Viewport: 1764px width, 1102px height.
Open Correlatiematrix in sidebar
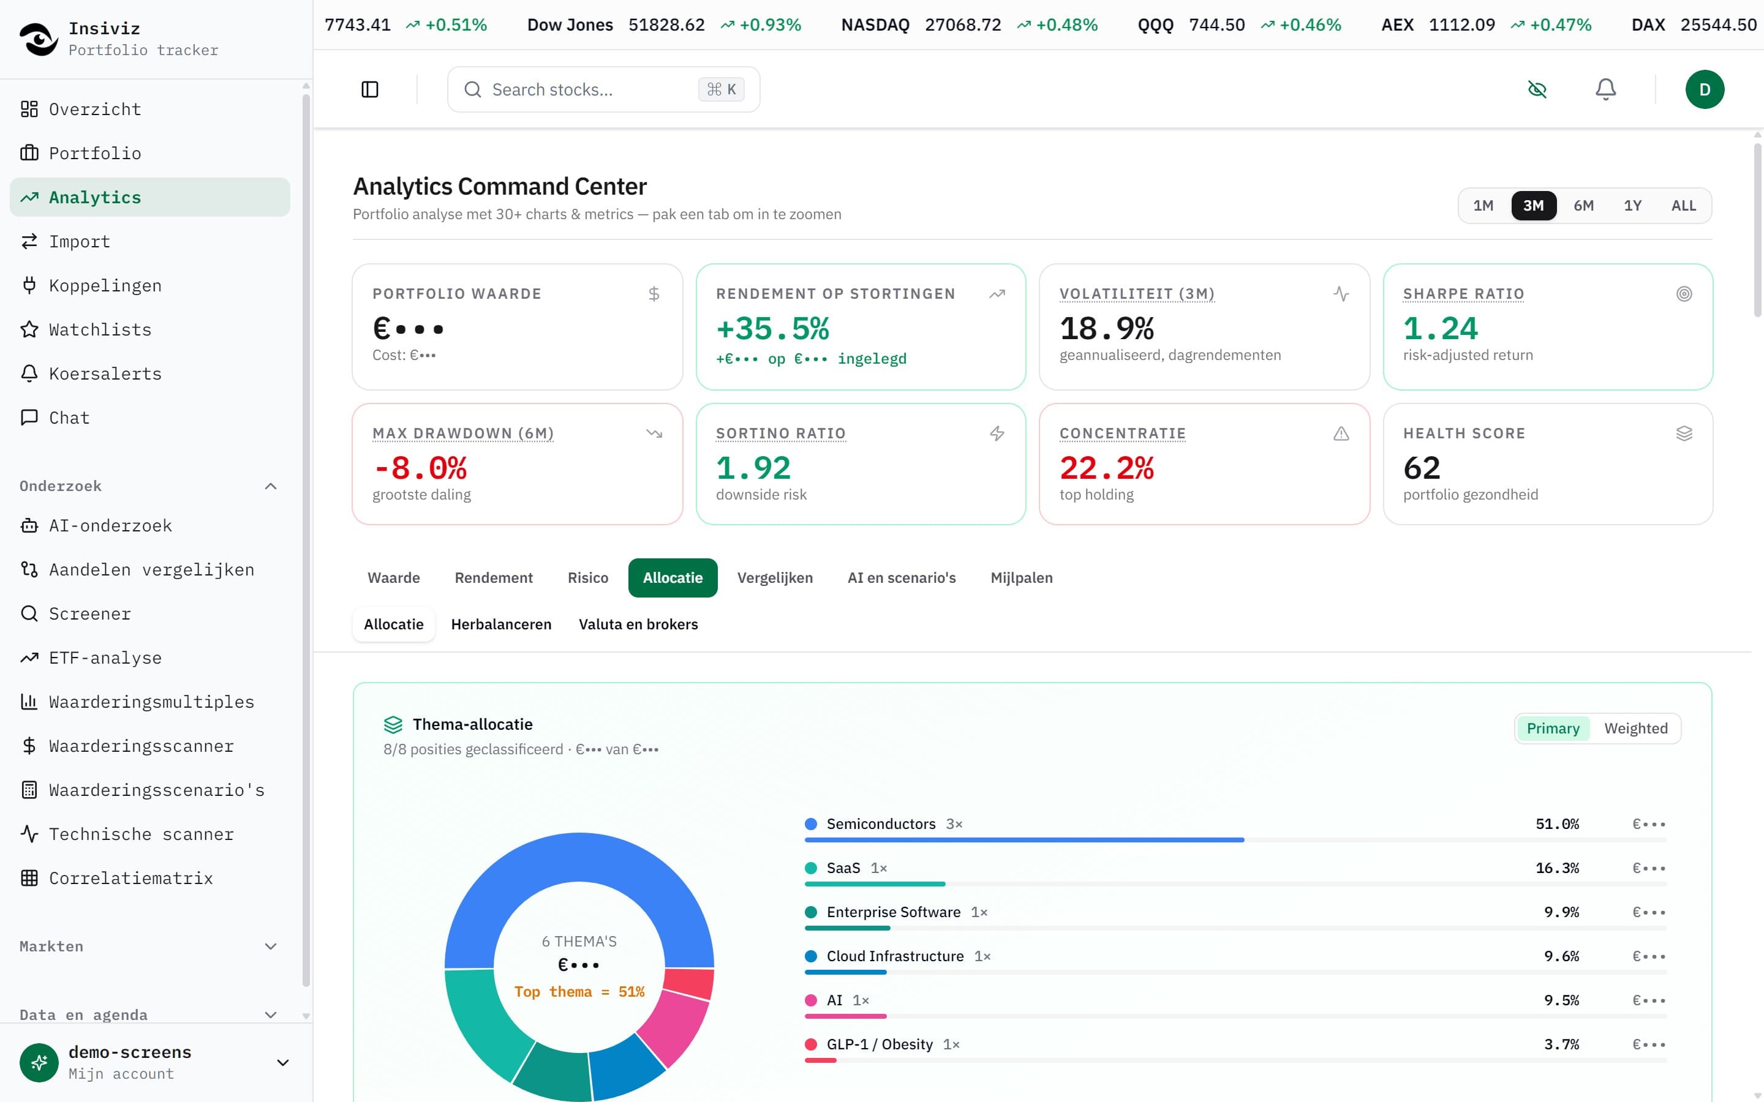[x=149, y=879]
